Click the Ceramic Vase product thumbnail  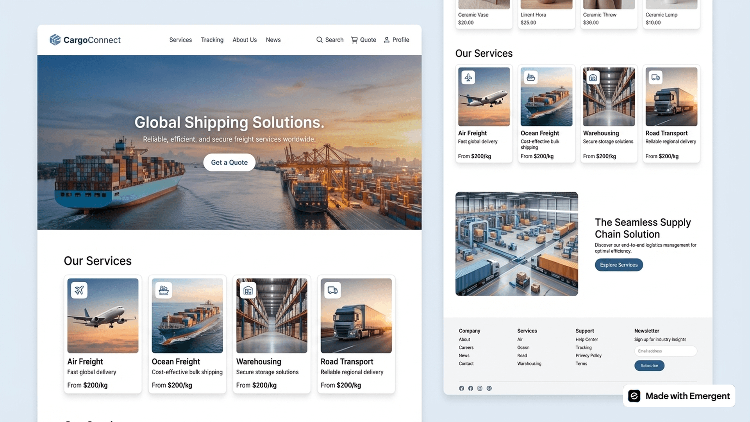coord(484,4)
